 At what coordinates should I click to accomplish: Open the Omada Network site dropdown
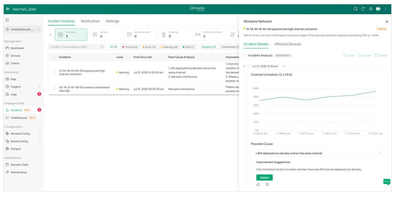point(23,30)
